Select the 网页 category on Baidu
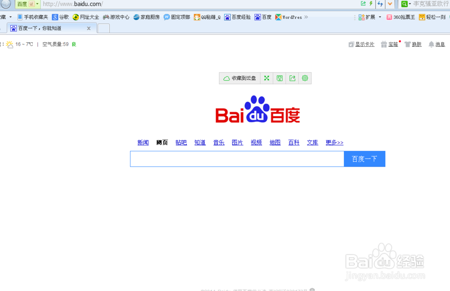Image resolution: width=450 pixels, height=291 pixels. click(x=162, y=142)
